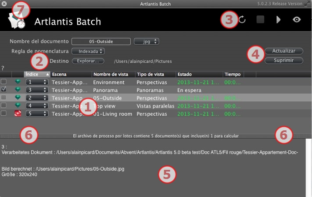Image resolution: width=312 pixels, height=197 pixels.
Task: Sort by Escena column header
Action: tap(71, 74)
